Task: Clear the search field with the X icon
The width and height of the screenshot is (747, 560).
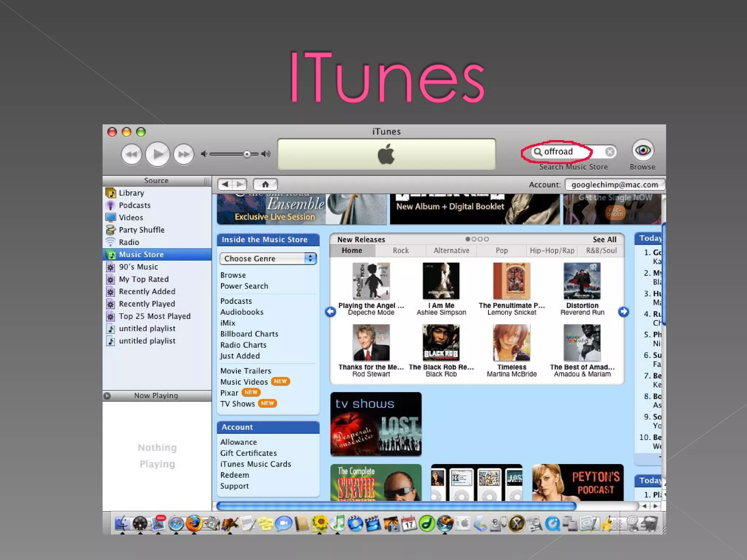Action: point(609,152)
